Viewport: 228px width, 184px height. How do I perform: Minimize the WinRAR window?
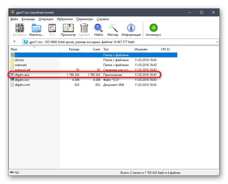(x=190, y=12)
